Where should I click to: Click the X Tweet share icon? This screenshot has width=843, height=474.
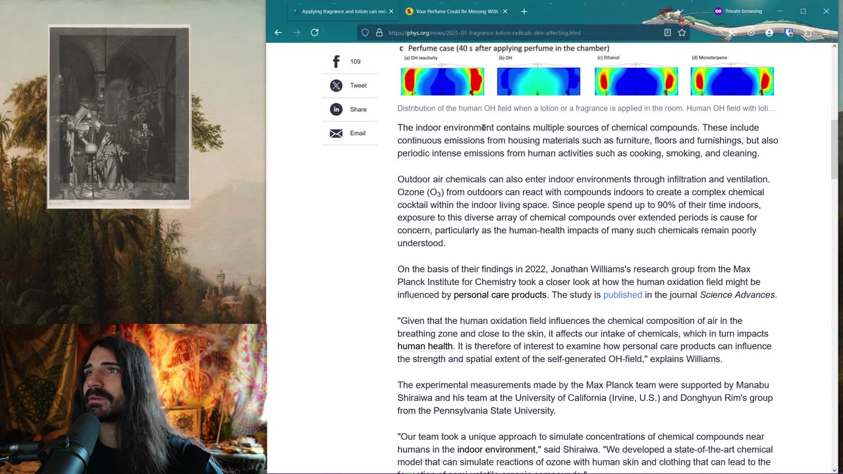336,86
